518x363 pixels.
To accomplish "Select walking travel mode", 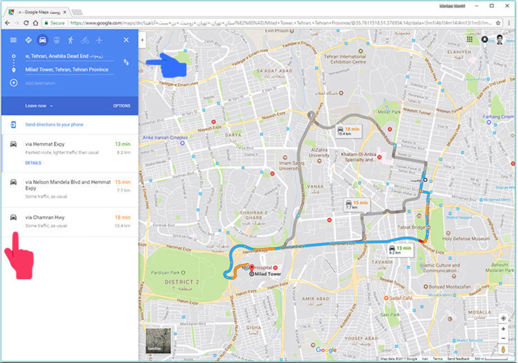I will 71,40.
